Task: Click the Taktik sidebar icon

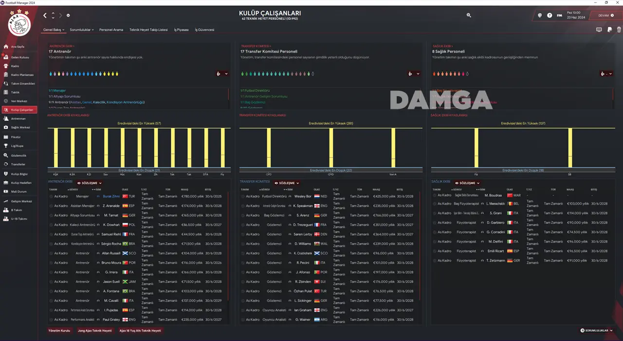Action: pyautogui.click(x=6, y=92)
